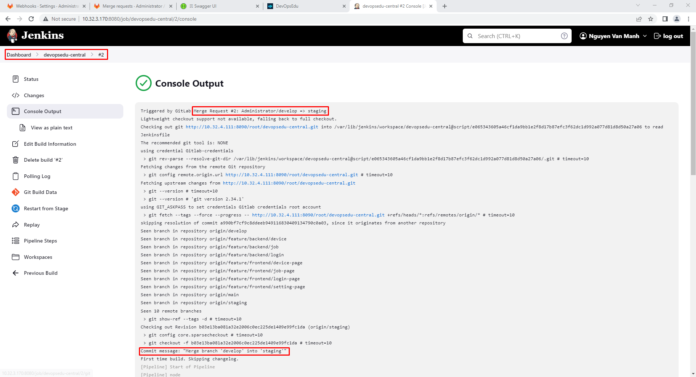Viewport: 696px width, 377px height.
Task: Expand the devopsedu-central breadcrumb chevron
Action: pos(92,55)
